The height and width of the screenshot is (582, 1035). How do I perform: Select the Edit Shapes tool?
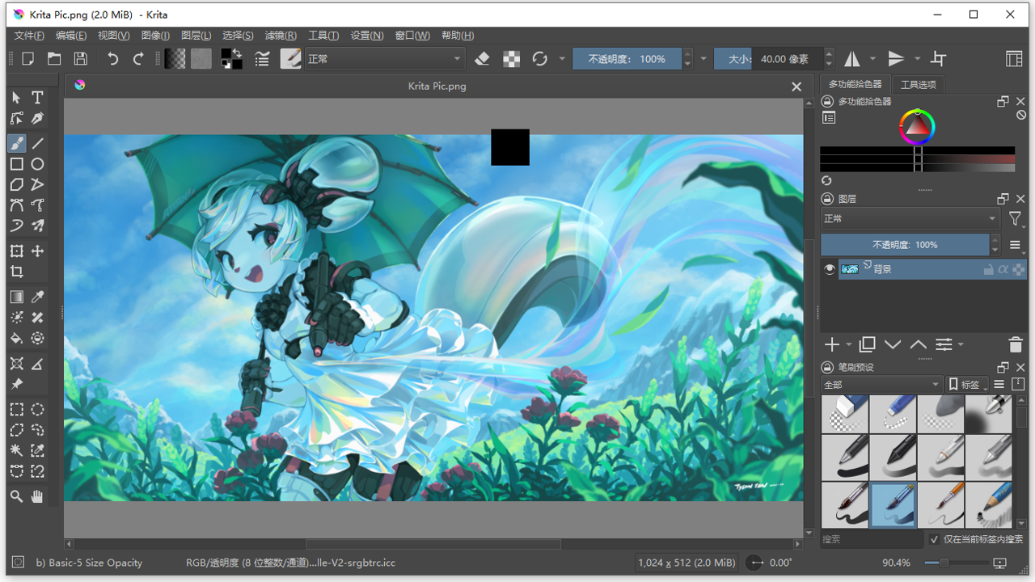[x=16, y=119]
